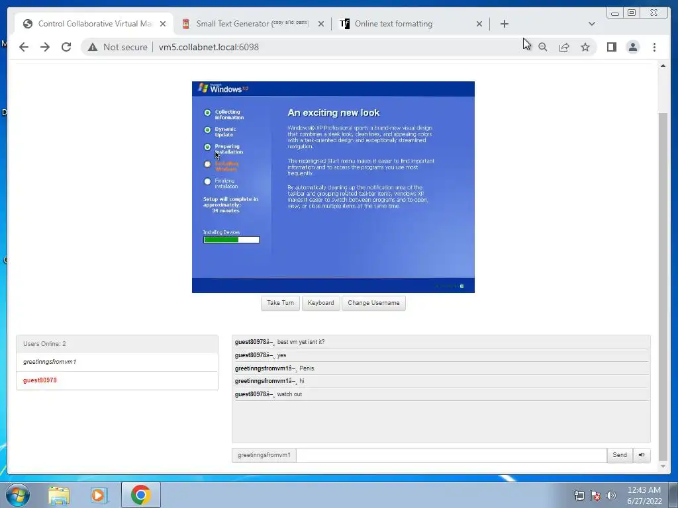The width and height of the screenshot is (678, 508).
Task: Toggle the browser side panel icon
Action: coord(611,47)
